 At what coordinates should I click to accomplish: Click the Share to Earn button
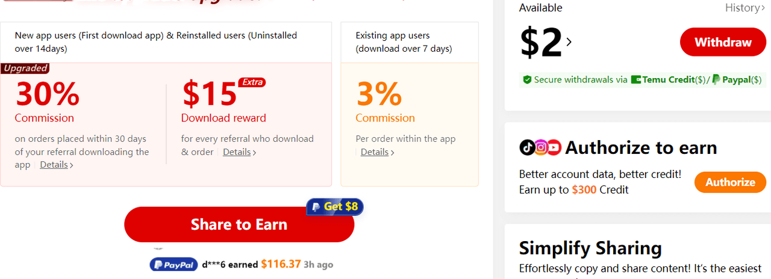(239, 224)
